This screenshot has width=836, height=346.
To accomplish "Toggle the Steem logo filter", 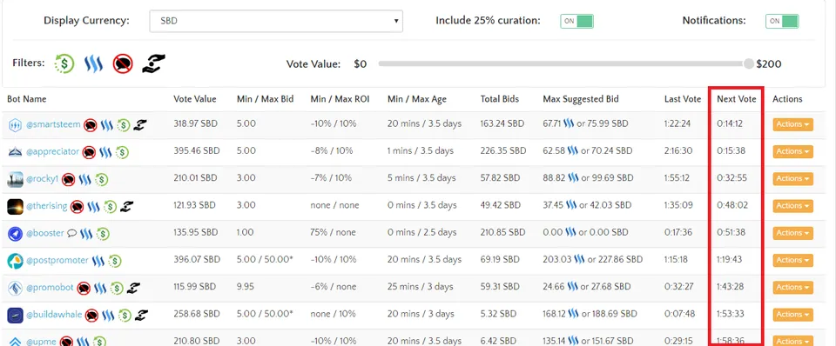I will pyautogui.click(x=93, y=63).
